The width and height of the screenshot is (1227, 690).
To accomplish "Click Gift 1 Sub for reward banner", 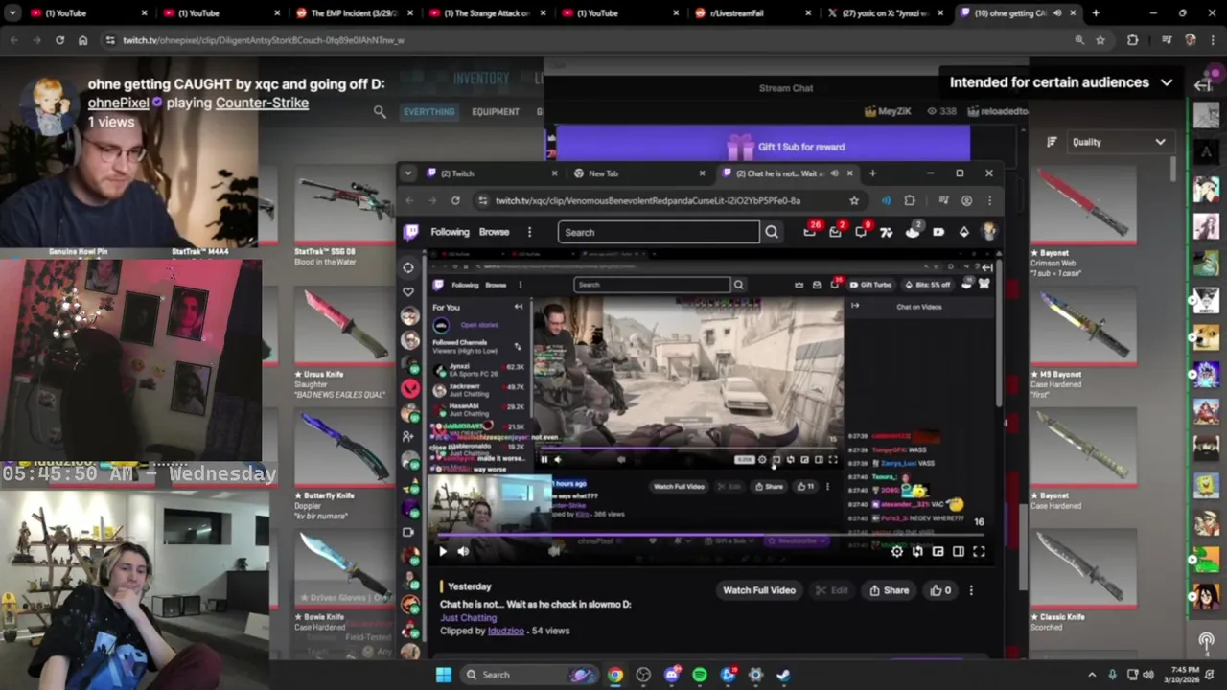I will coord(763,147).
